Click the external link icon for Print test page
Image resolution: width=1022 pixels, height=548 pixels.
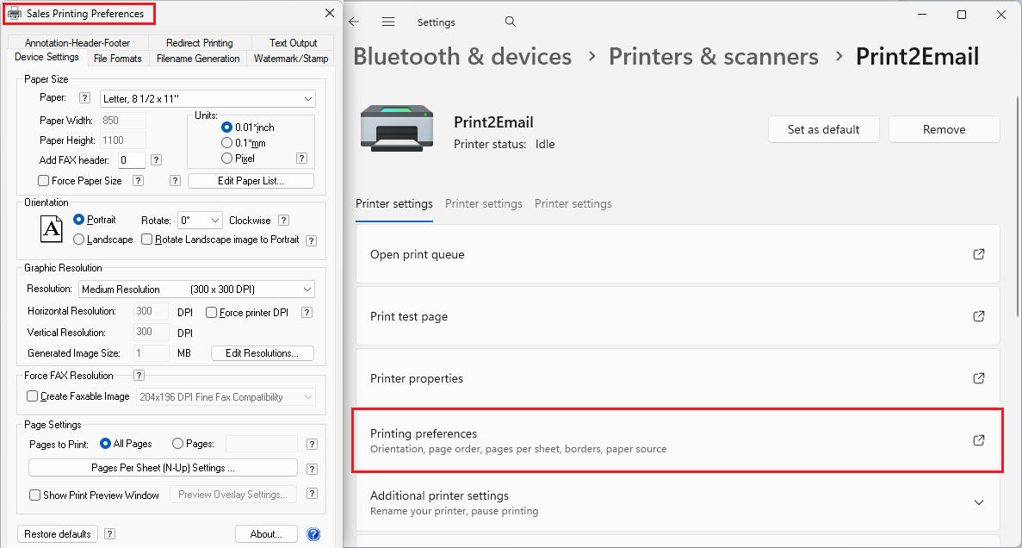click(x=978, y=316)
